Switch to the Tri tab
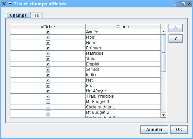This screenshot has height=139, width=193. point(37,15)
